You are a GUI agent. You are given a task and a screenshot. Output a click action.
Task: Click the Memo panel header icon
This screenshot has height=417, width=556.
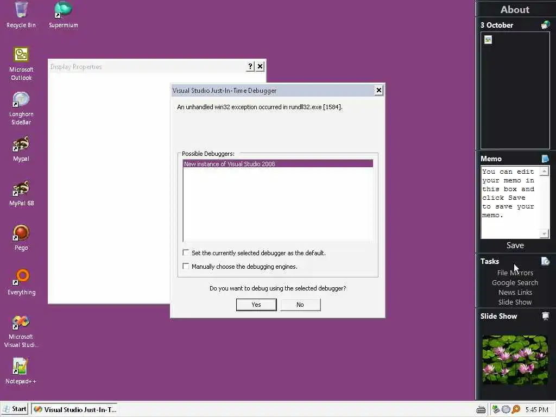point(545,159)
